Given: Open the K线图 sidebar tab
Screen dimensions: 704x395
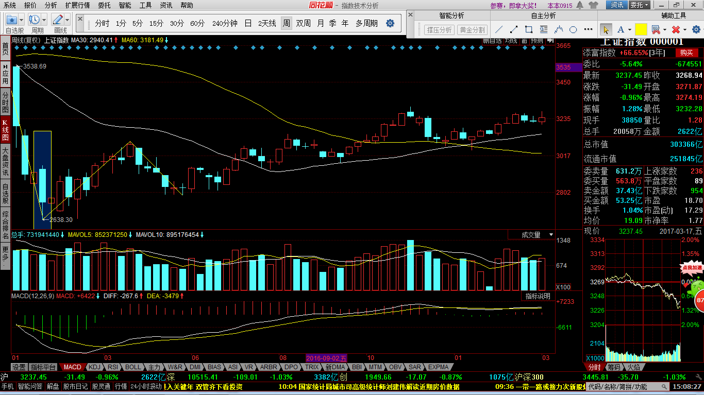Looking at the screenshot, I should pos(5,131).
